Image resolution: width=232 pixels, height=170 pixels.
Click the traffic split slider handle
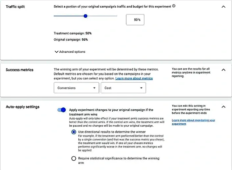(86, 16)
